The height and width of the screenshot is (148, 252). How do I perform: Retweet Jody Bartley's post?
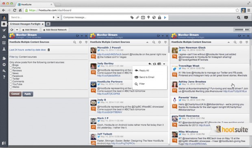coord(154,64)
